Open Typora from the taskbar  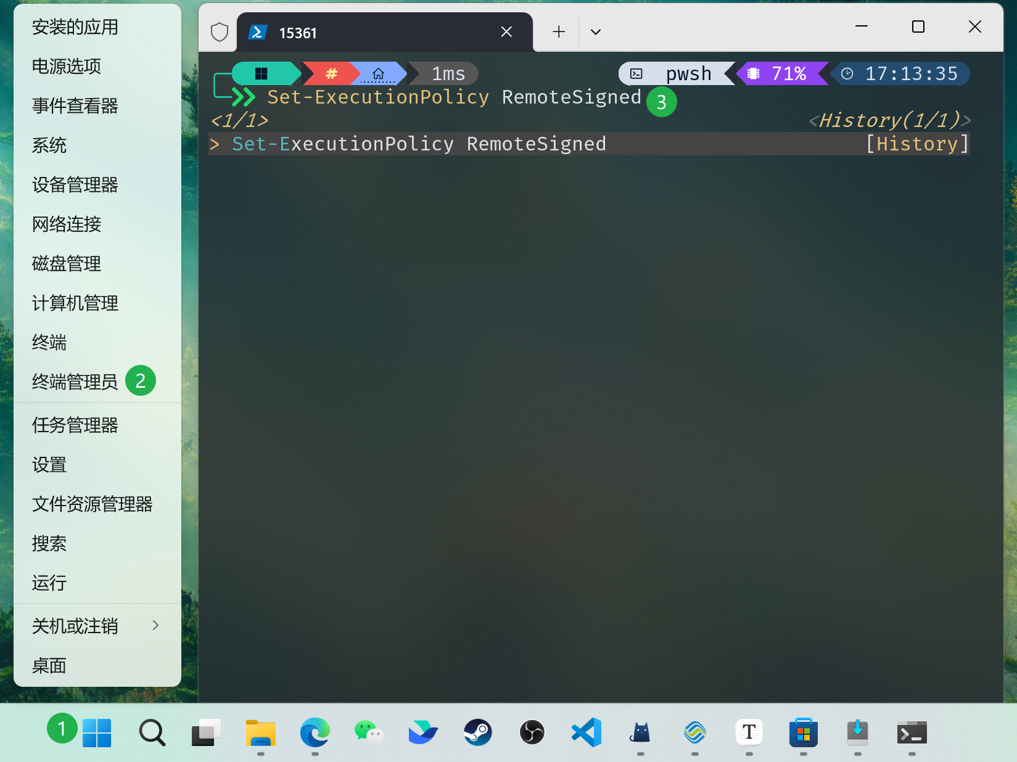[749, 732]
